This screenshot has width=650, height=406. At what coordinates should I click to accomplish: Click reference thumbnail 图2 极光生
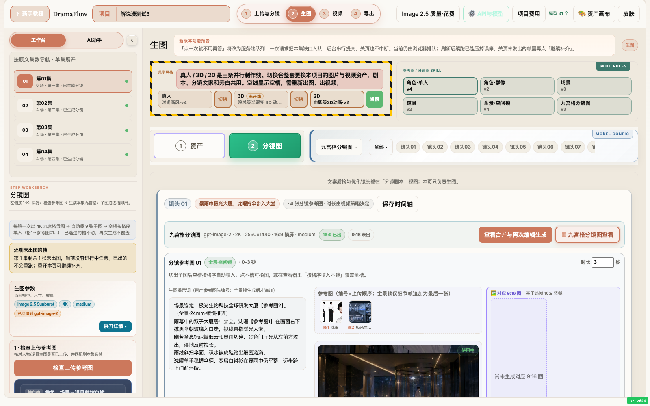[x=360, y=312]
